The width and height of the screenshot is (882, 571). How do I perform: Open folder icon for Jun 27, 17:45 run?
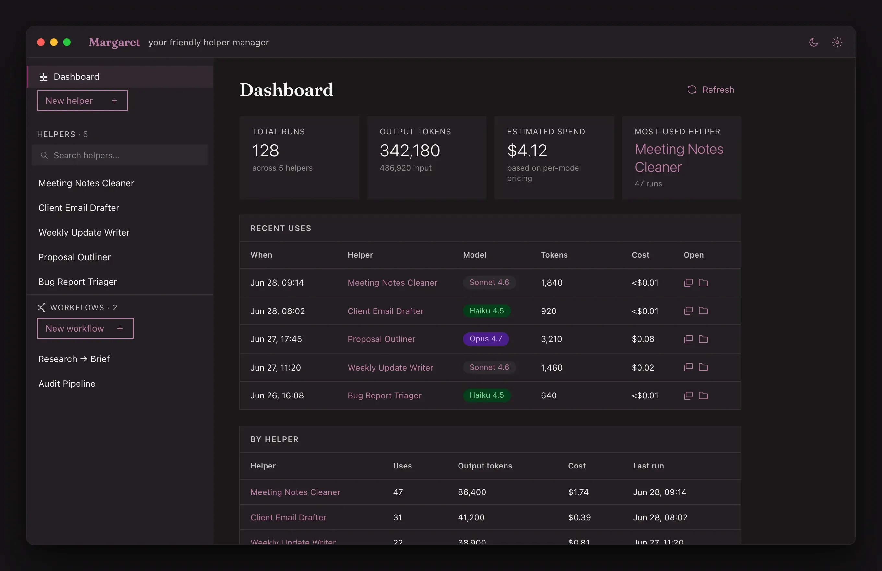coord(703,339)
